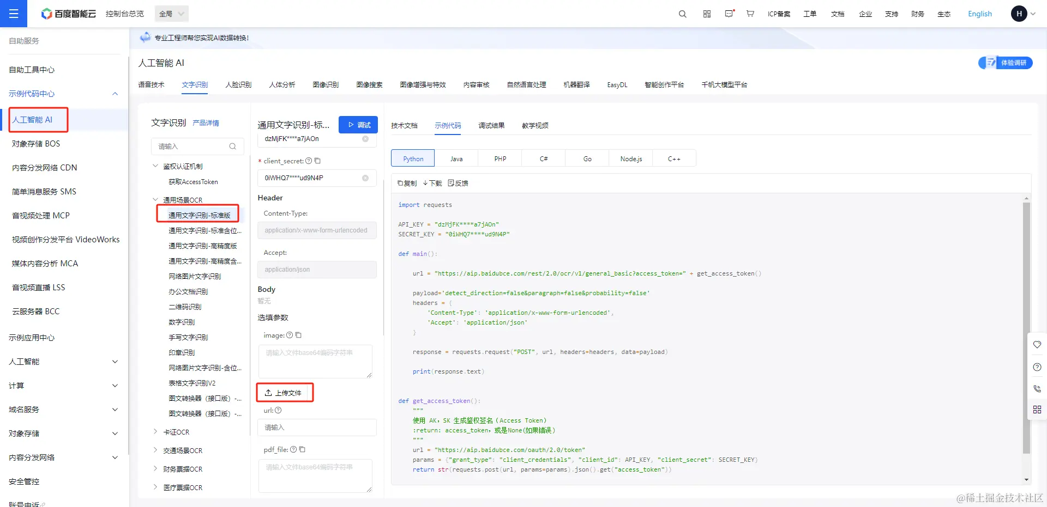This screenshot has width=1047, height=507.
Task: Show help for the pdf_file parameter
Action: click(x=293, y=449)
